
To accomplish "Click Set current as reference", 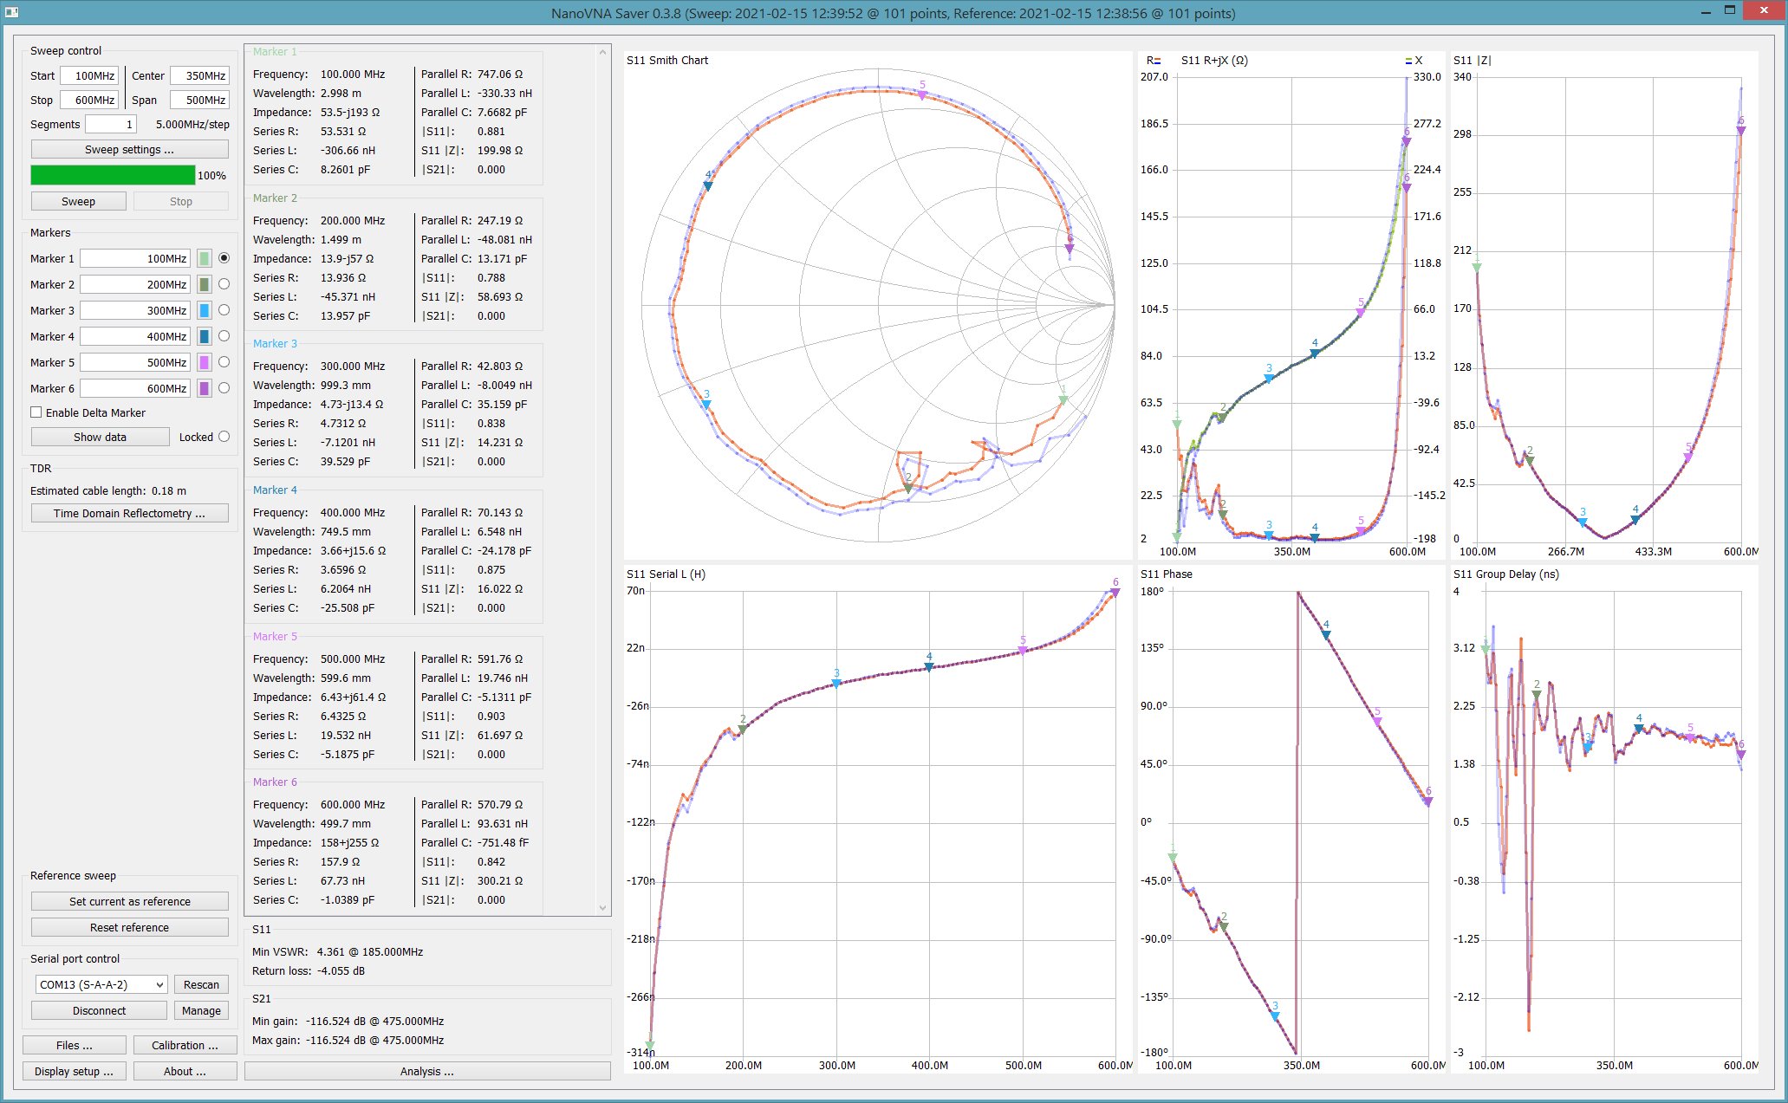I will pyautogui.click(x=130, y=901).
